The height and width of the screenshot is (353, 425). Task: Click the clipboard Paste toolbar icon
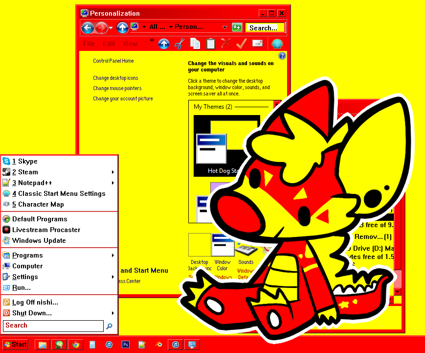211,44
